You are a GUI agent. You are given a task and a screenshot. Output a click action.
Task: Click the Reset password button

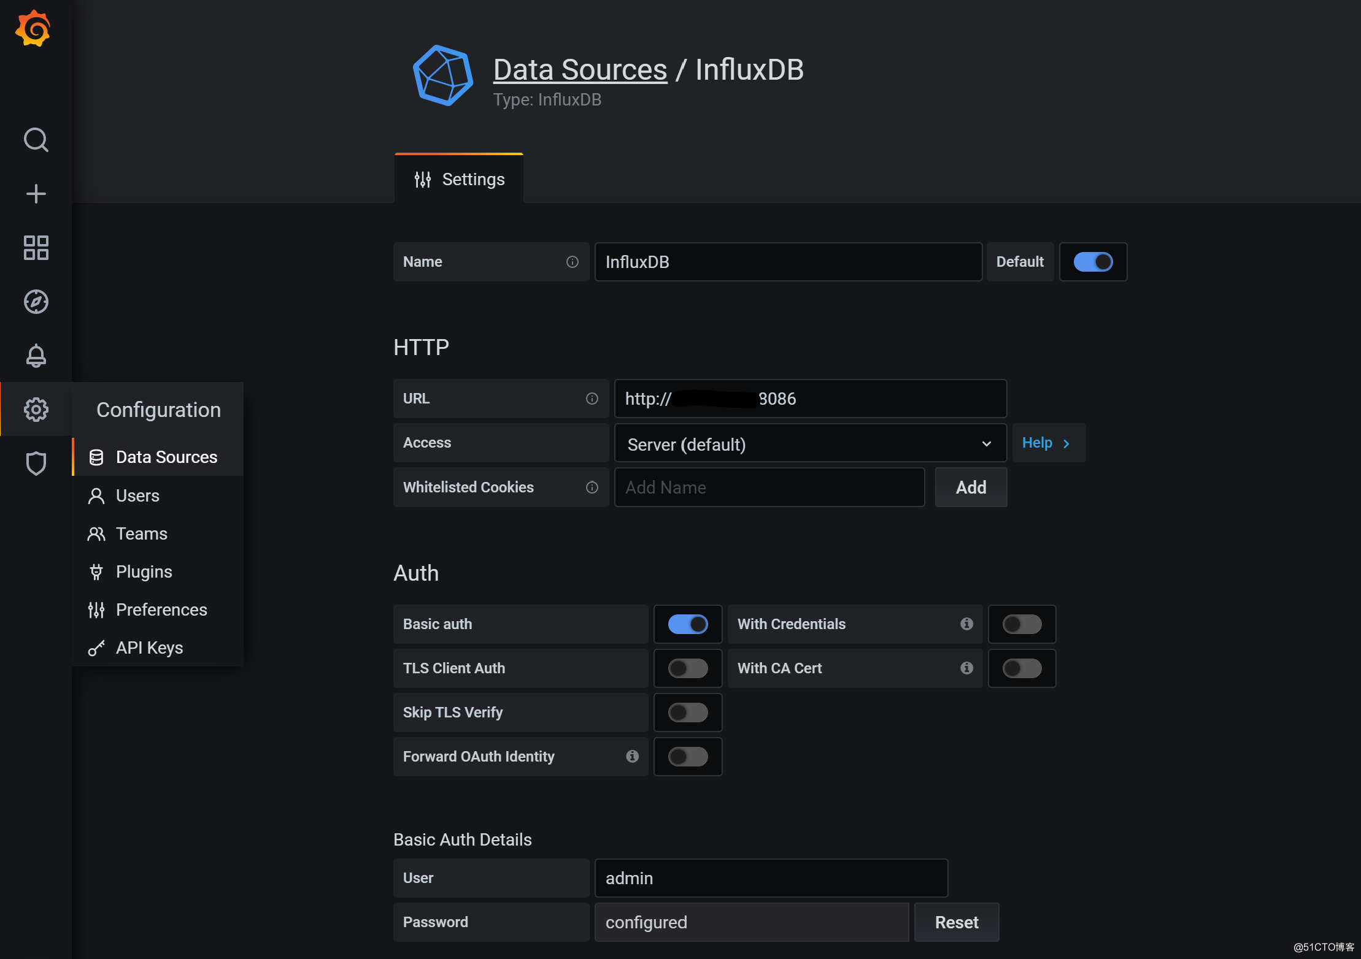956,922
